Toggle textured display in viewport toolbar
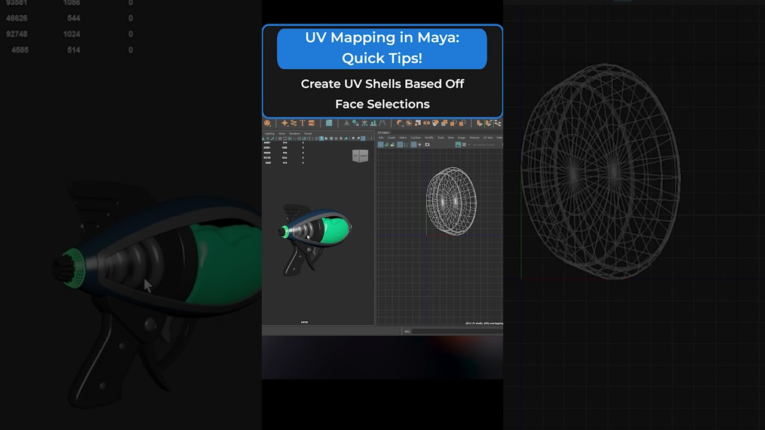Viewport: 765px width, 430px height. click(x=336, y=139)
